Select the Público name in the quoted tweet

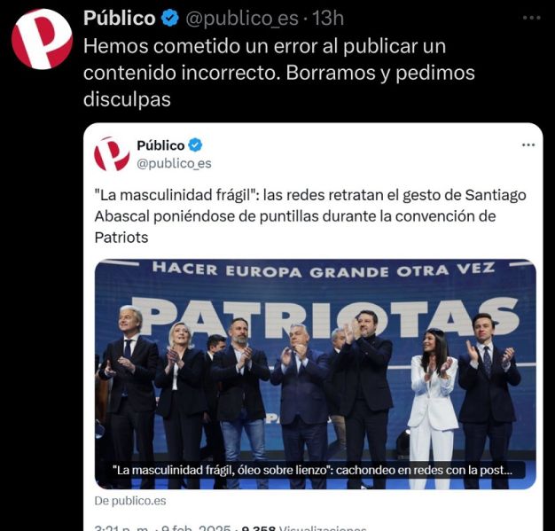click(160, 145)
